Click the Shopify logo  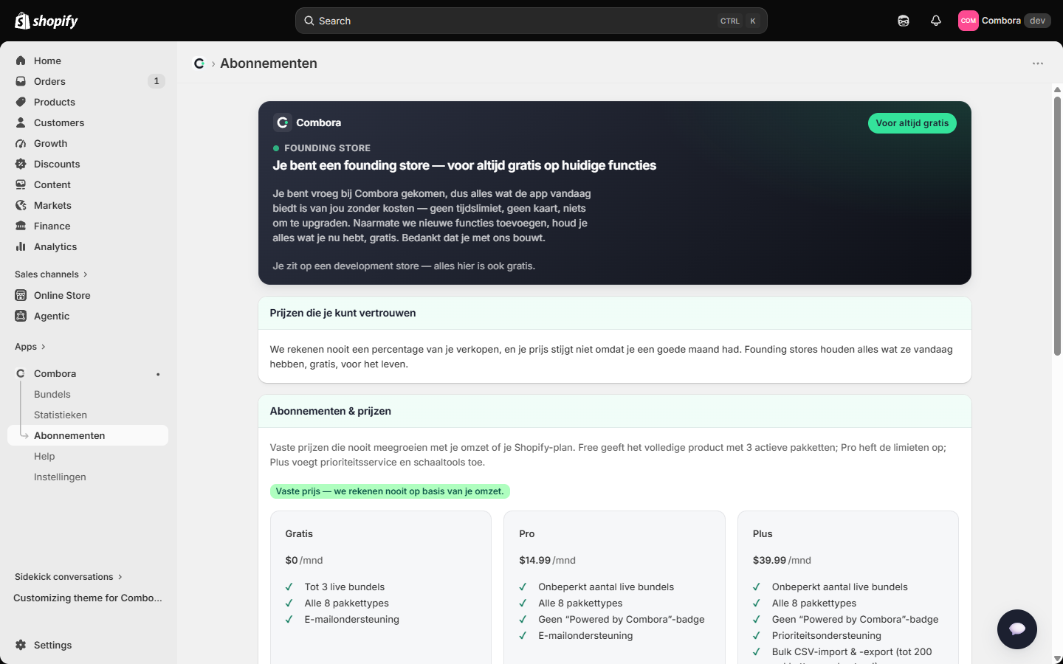click(x=47, y=21)
